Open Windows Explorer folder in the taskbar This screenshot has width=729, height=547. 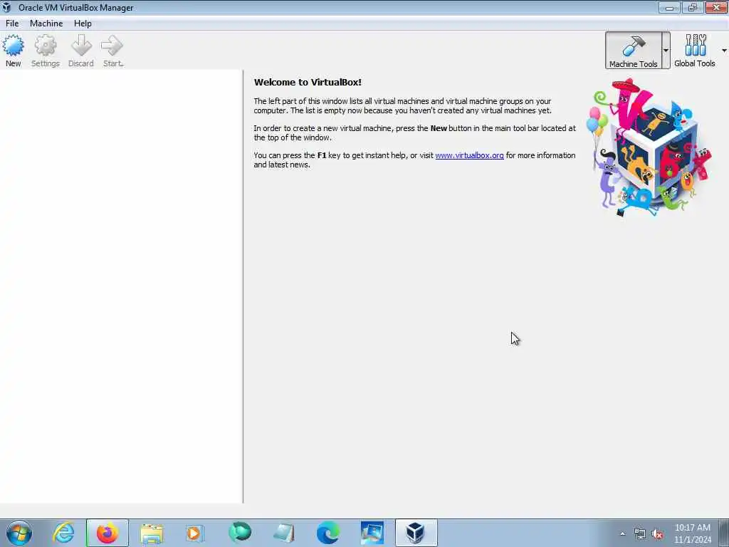pyautogui.click(x=152, y=533)
